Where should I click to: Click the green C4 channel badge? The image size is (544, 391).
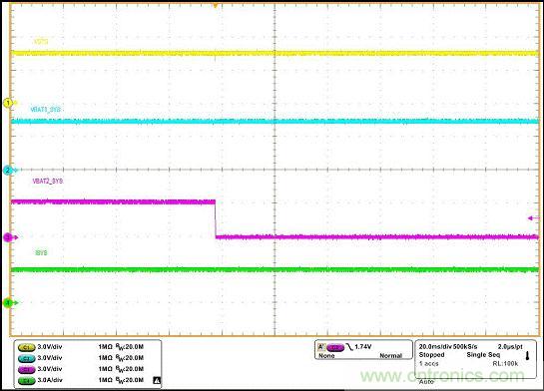click(26, 380)
